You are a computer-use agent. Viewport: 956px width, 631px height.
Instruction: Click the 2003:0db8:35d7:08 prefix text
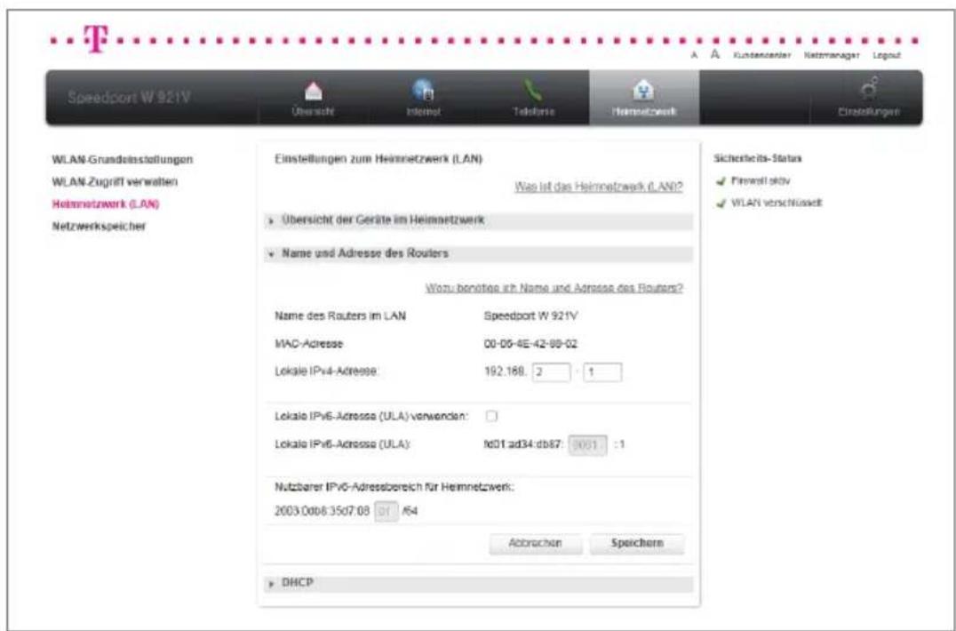[x=323, y=510]
